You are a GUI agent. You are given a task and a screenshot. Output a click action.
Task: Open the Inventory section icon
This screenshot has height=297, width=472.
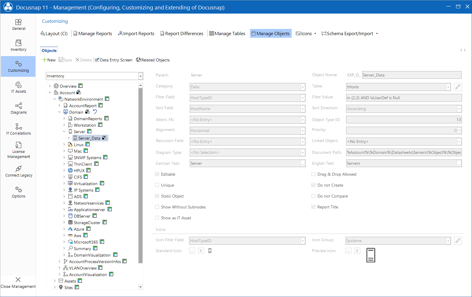point(18,43)
